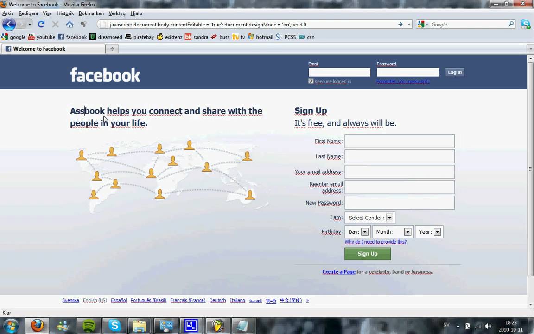534x334 pixels.
Task: Focus the login Email field
Action: 339,72
